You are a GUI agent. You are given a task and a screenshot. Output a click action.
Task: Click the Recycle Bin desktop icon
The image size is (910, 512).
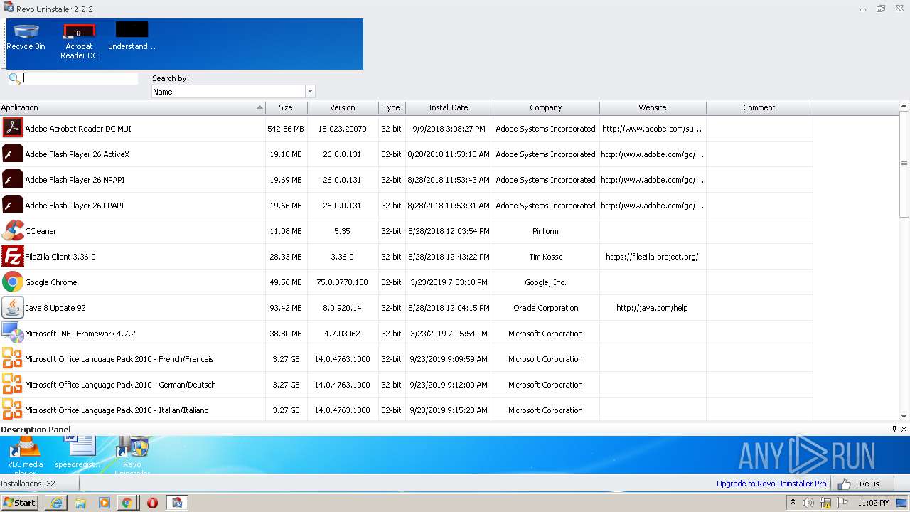[x=26, y=37]
